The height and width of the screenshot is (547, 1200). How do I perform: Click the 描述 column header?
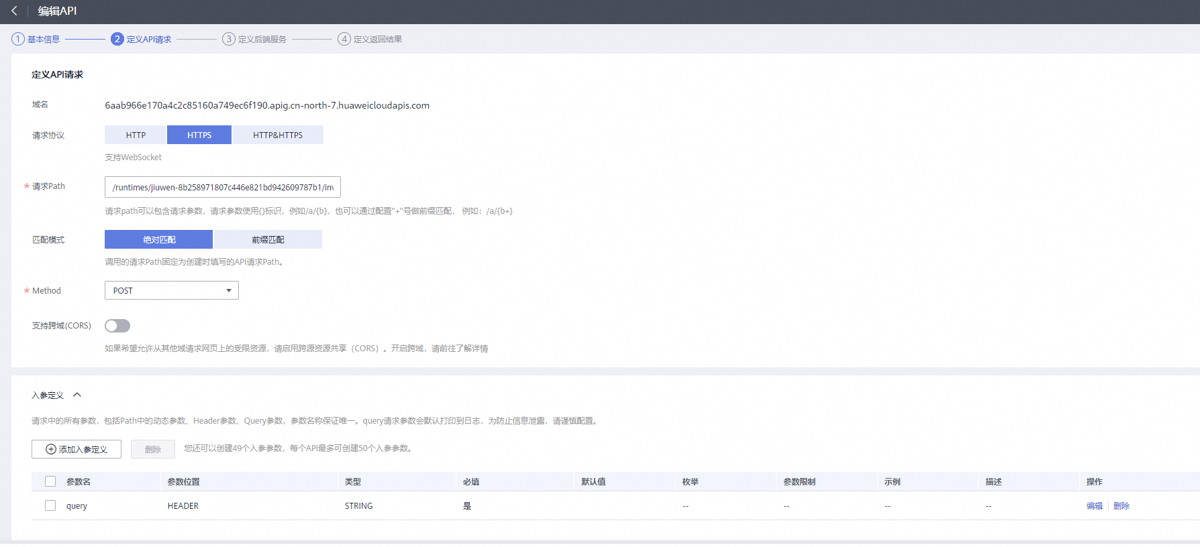click(x=994, y=482)
